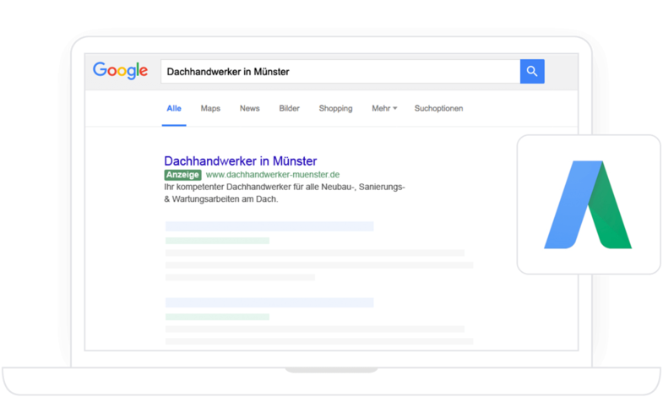The width and height of the screenshot is (663, 397).
Task: Open the Shopping tab
Action: 335,109
